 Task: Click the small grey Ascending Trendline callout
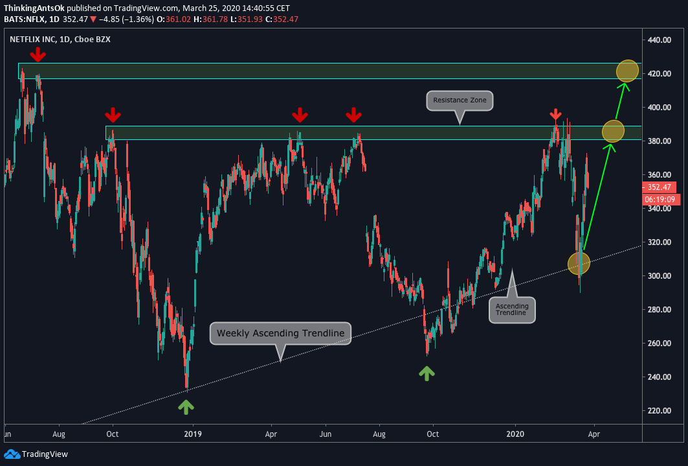[x=512, y=310]
